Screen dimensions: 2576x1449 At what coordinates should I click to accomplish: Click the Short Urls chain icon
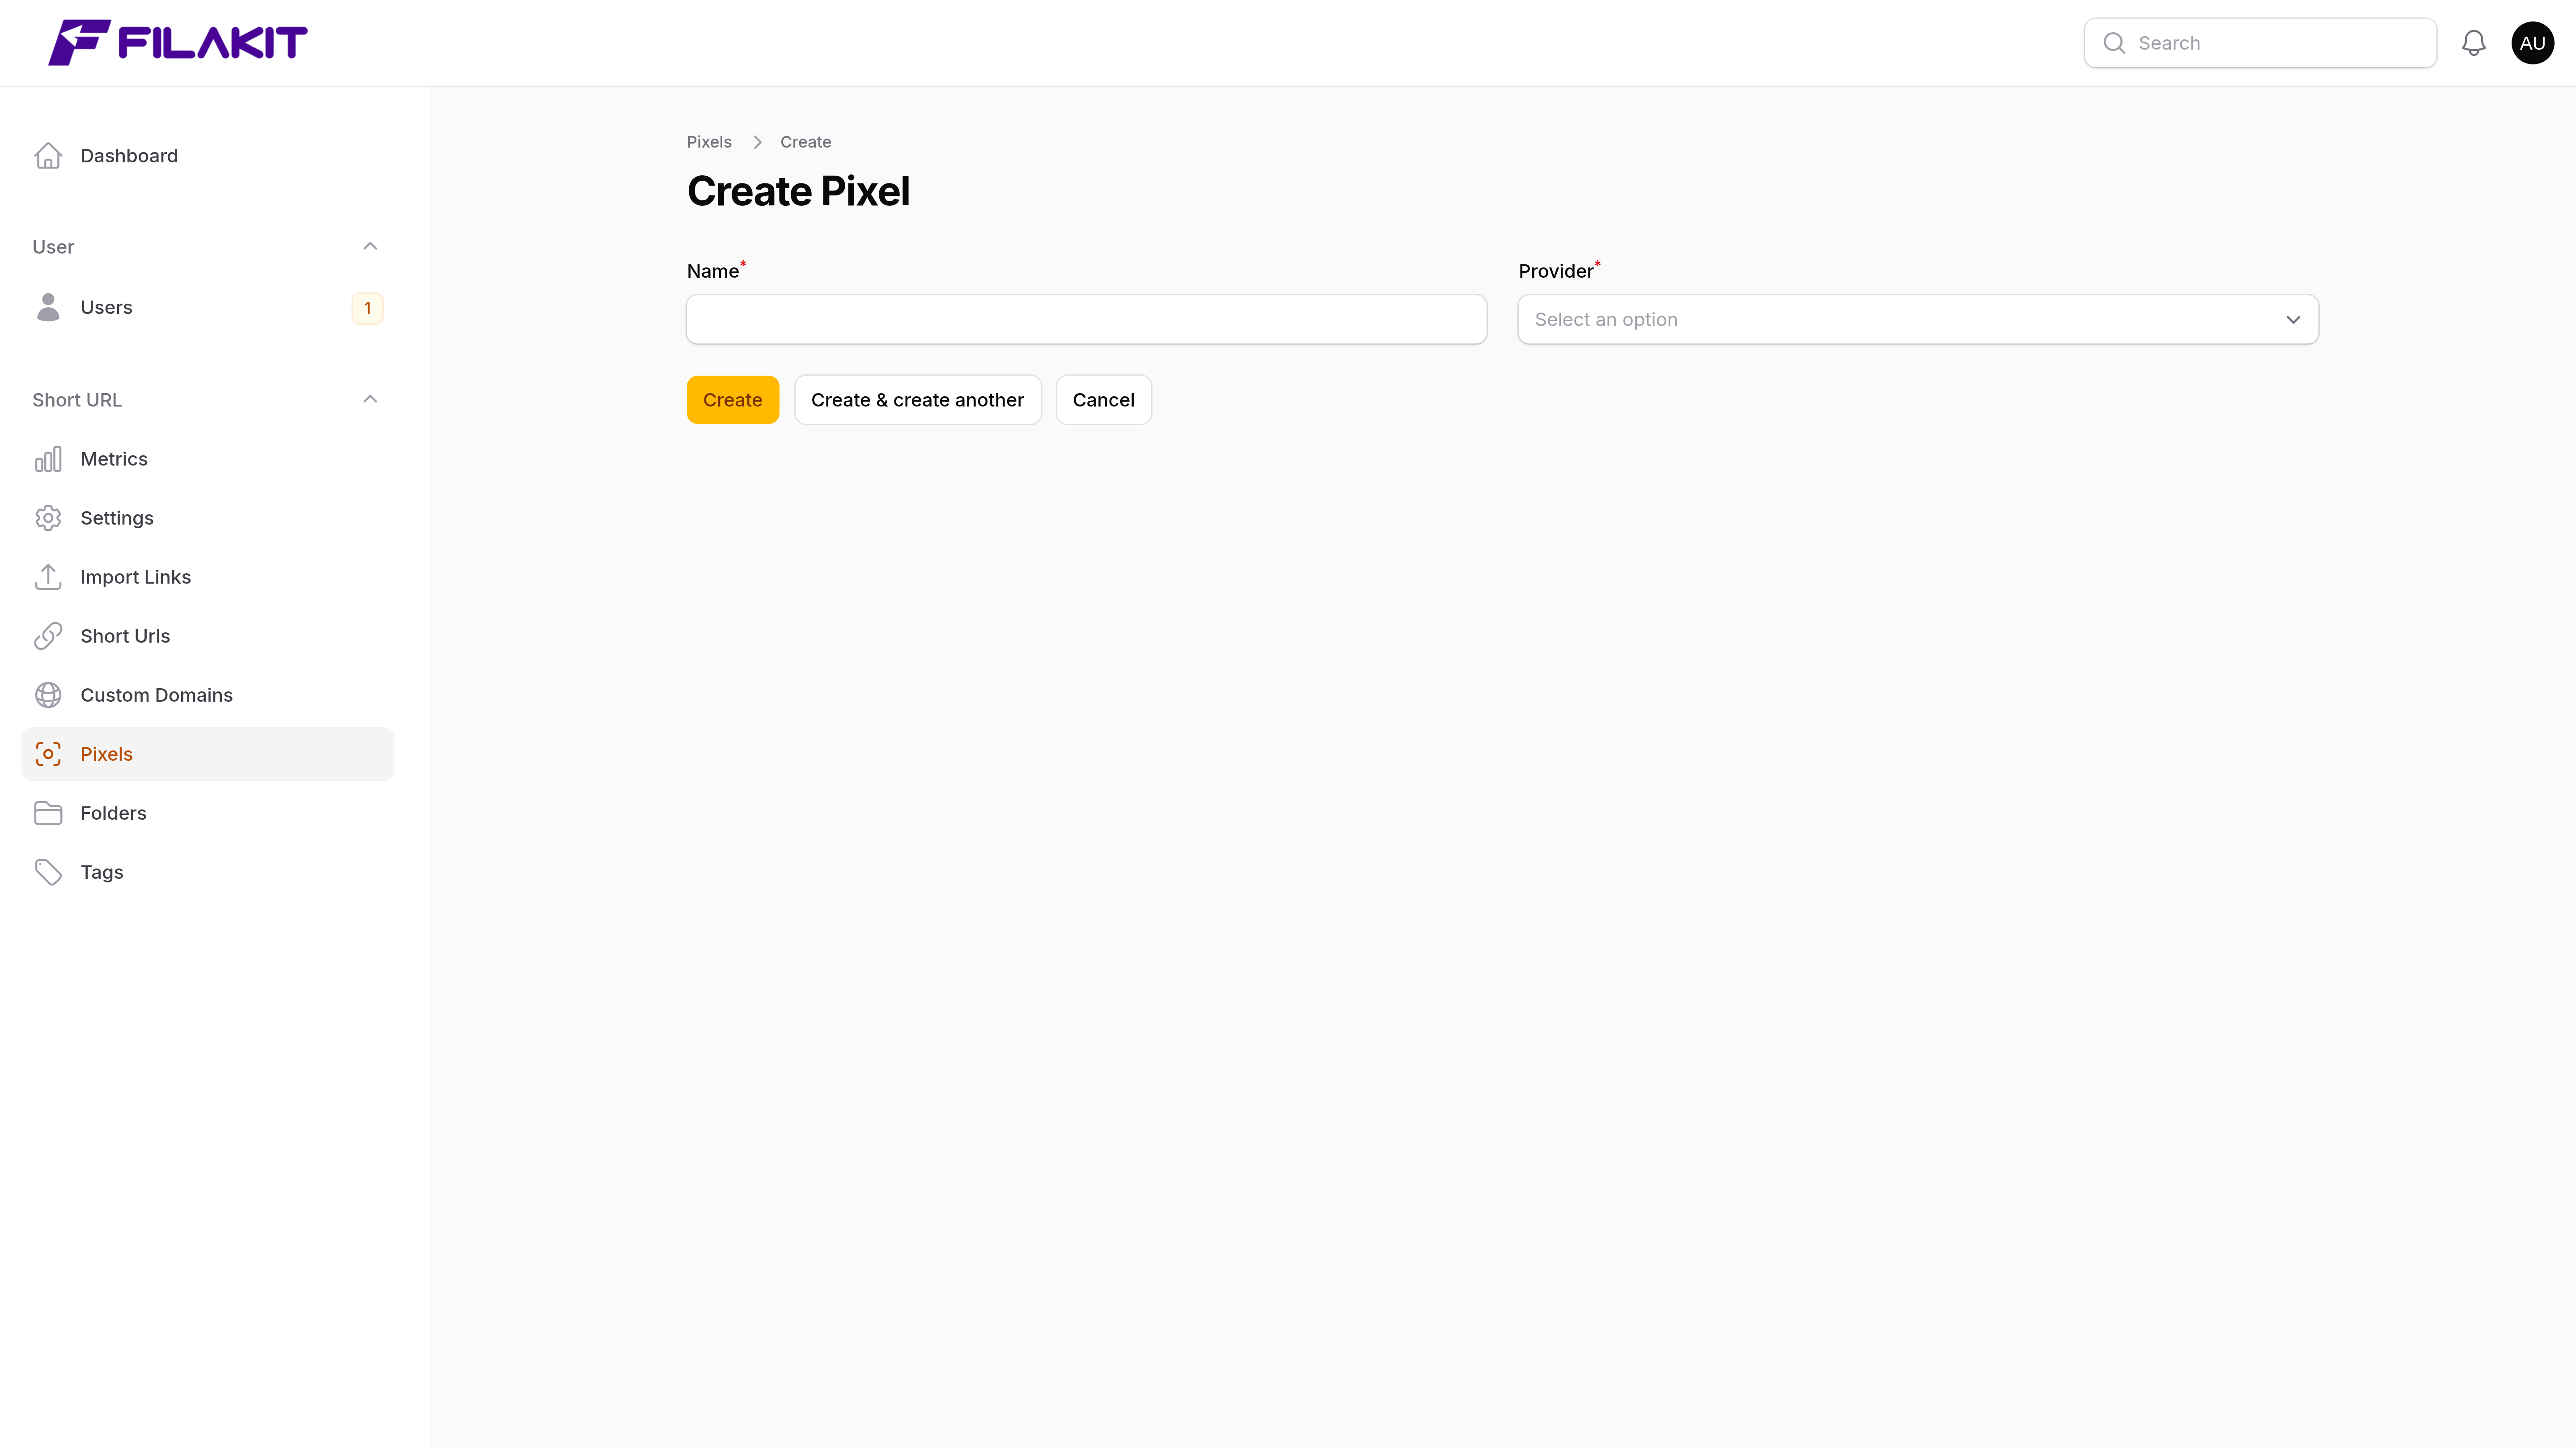(x=48, y=636)
